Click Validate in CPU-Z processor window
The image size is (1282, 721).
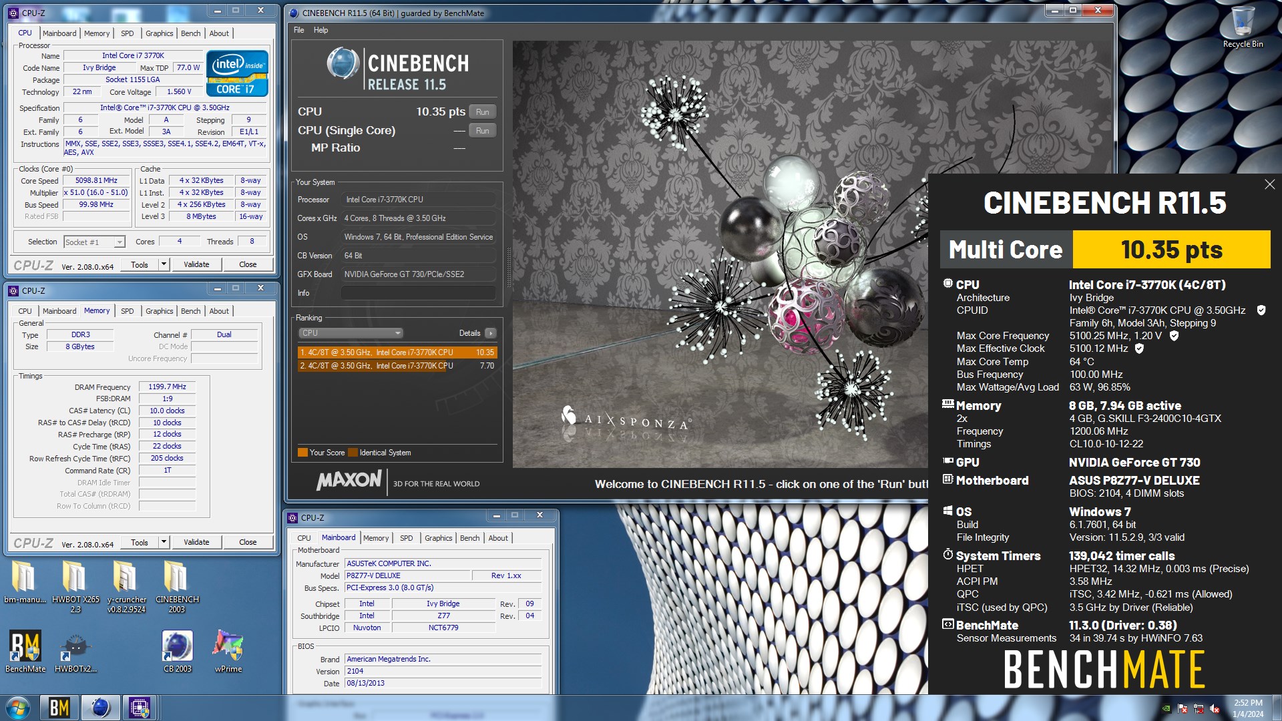click(x=196, y=264)
